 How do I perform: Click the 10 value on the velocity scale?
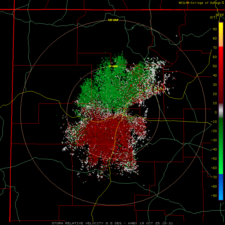[215, 103]
